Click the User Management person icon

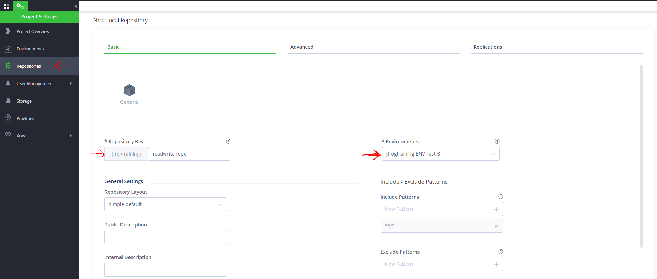coord(8,83)
